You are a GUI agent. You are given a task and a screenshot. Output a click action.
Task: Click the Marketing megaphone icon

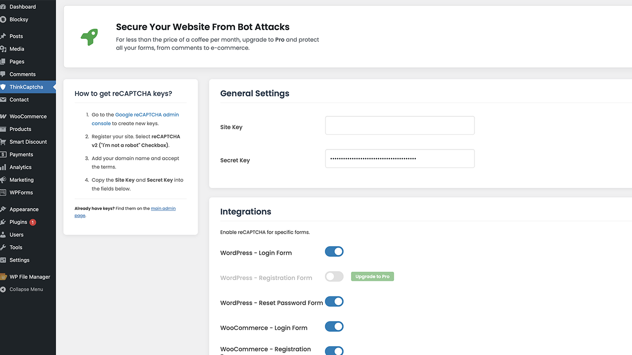click(x=3, y=180)
